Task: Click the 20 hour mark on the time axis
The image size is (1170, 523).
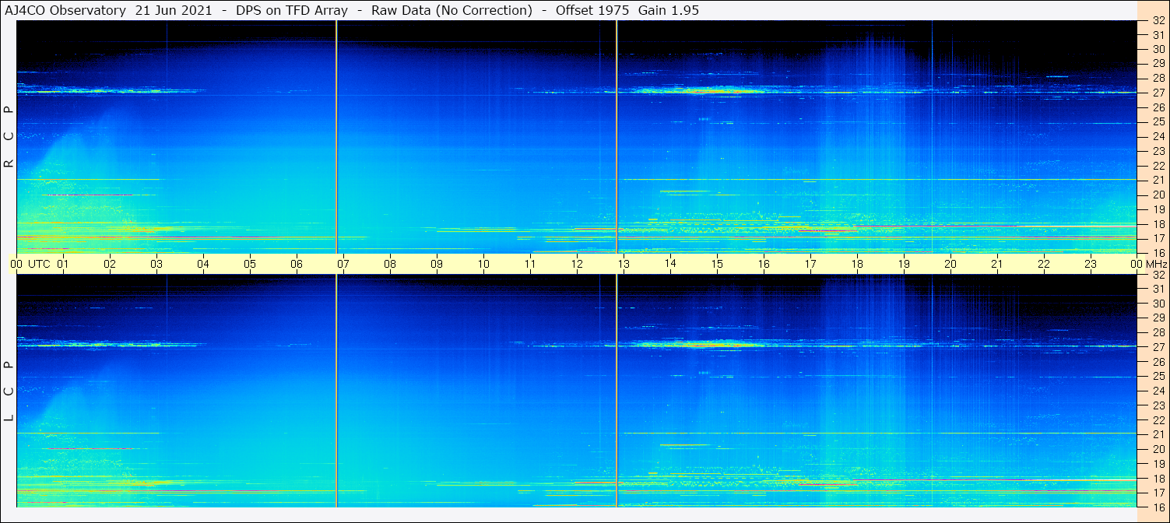Action: pyautogui.click(x=950, y=264)
